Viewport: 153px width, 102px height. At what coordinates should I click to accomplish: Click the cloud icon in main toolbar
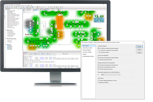(60, 7)
